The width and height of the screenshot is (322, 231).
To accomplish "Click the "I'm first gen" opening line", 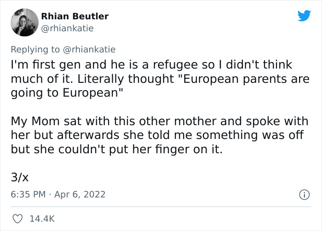I will 46,64.
